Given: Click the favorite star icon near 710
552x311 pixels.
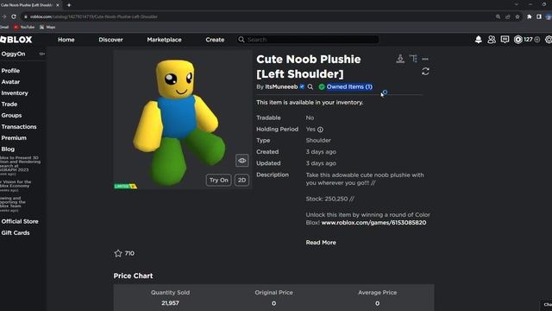Looking at the screenshot, I should 118,253.
